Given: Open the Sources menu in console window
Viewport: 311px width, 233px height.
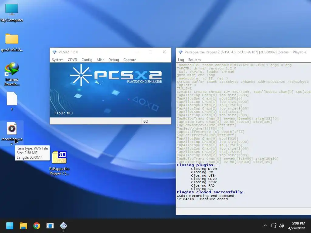Looking at the screenshot, I should point(194,60).
